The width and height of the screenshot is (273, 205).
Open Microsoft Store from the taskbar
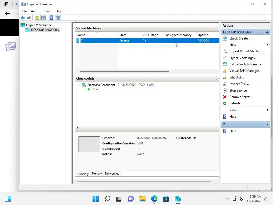[x=166, y=199]
